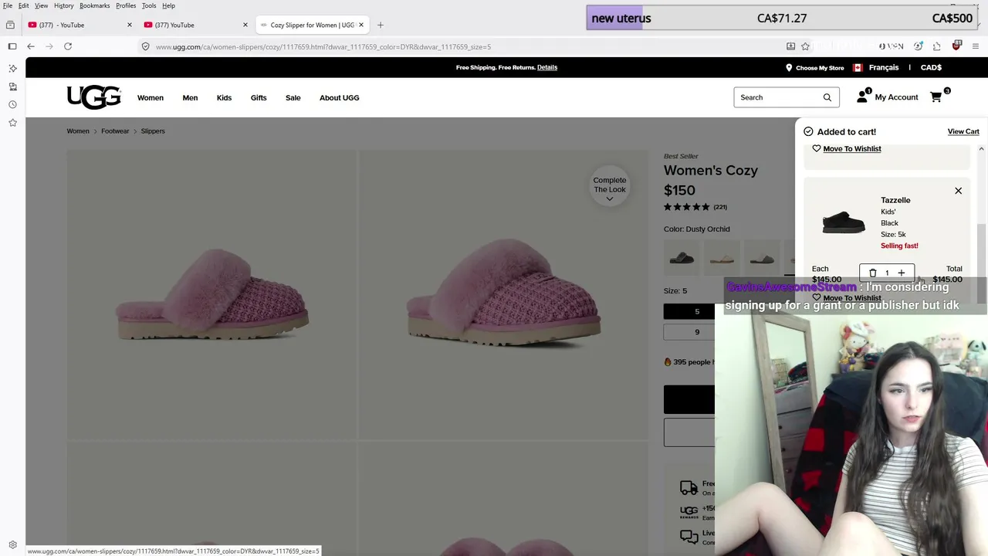Open the Women navigation menu

coord(151,97)
